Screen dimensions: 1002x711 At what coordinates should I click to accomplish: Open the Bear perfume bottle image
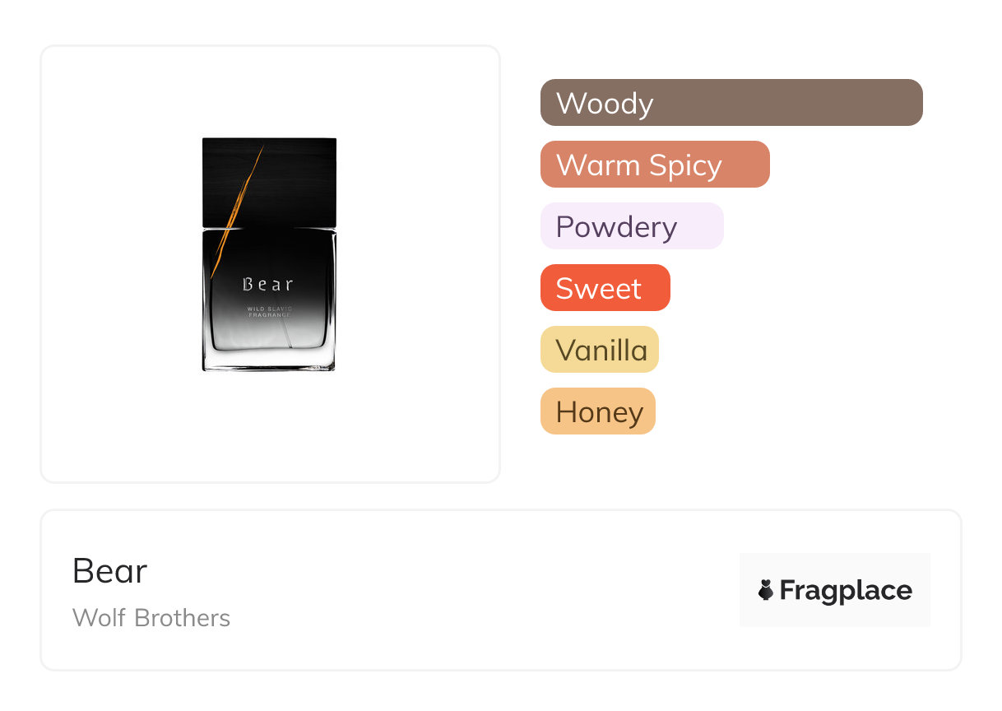click(x=269, y=254)
